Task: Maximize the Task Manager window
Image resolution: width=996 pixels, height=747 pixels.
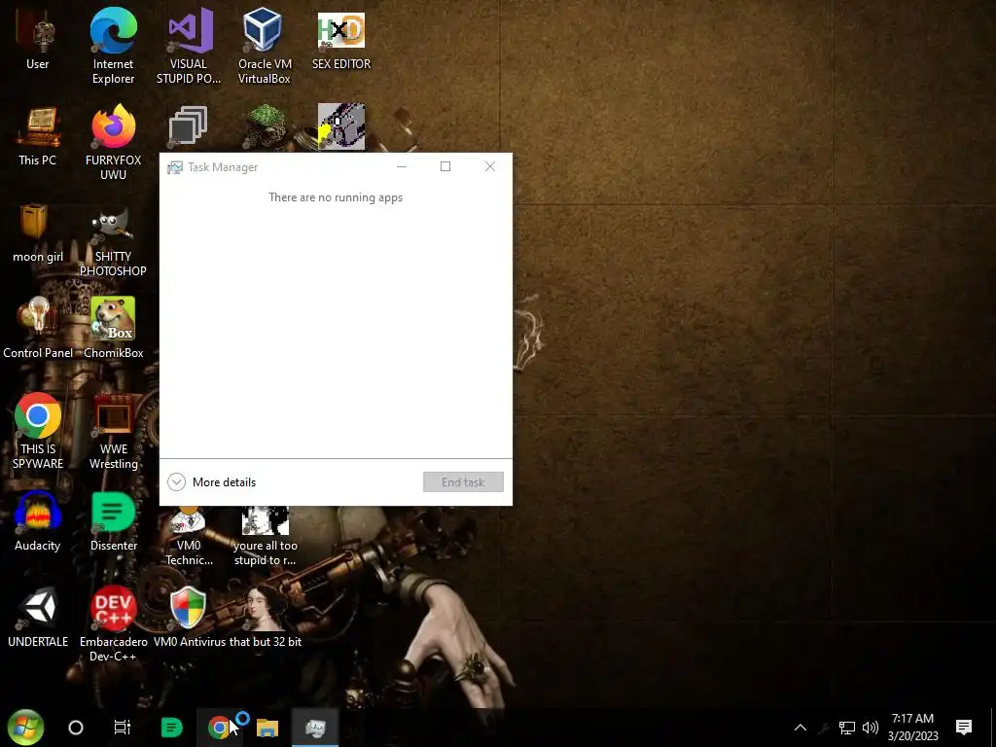Action: tap(445, 166)
